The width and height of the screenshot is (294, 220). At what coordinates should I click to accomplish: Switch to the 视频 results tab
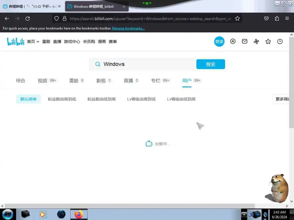[x=47, y=80]
